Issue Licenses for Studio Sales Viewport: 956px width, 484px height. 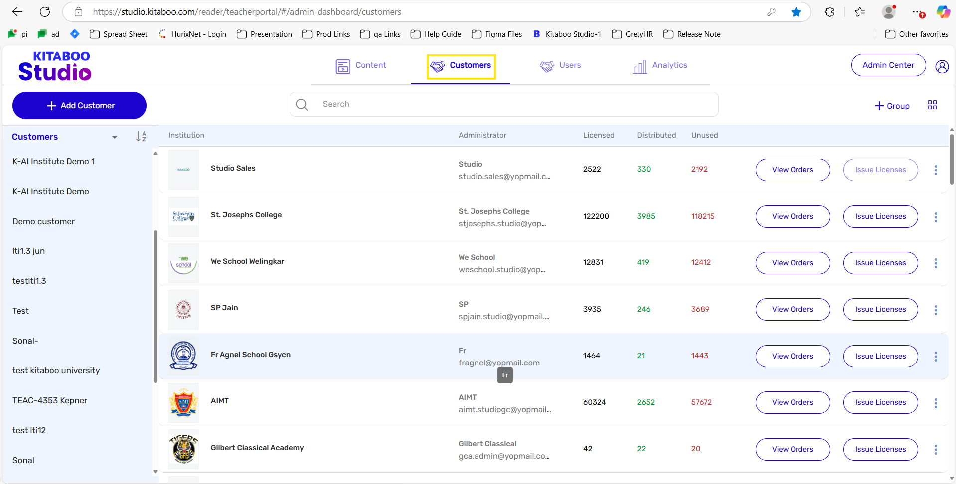(x=880, y=170)
